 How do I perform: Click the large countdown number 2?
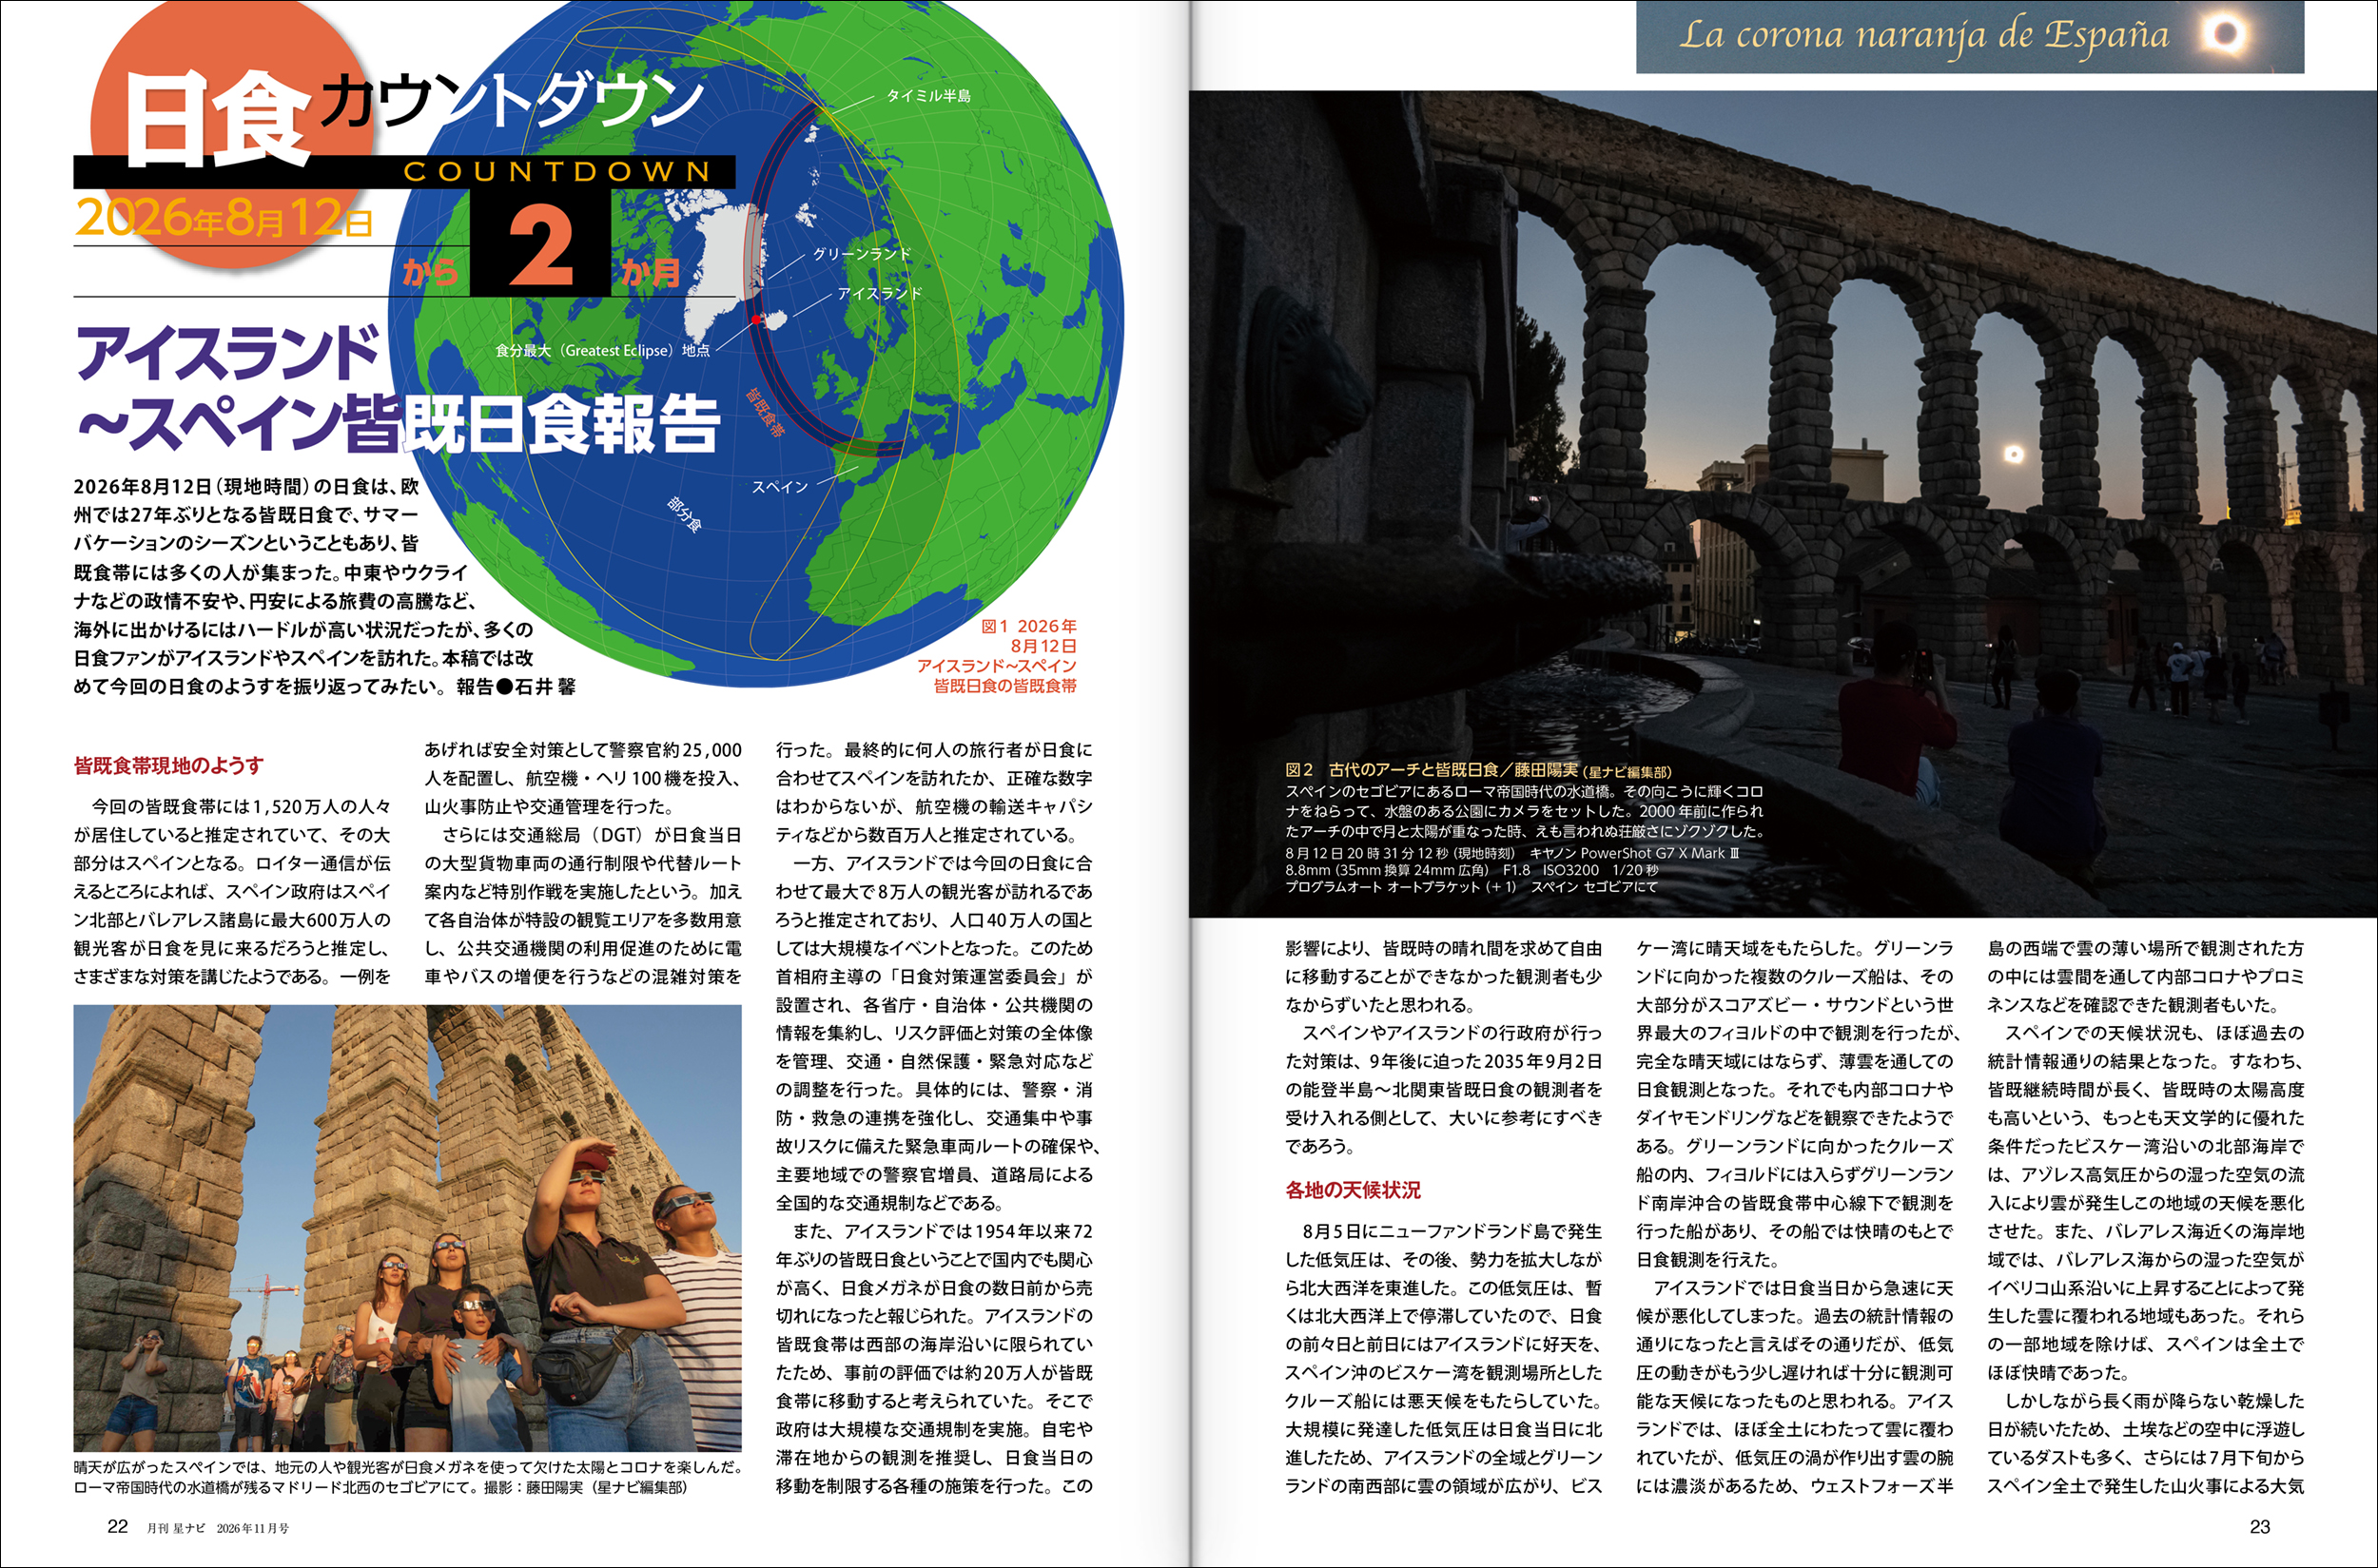[x=540, y=245]
